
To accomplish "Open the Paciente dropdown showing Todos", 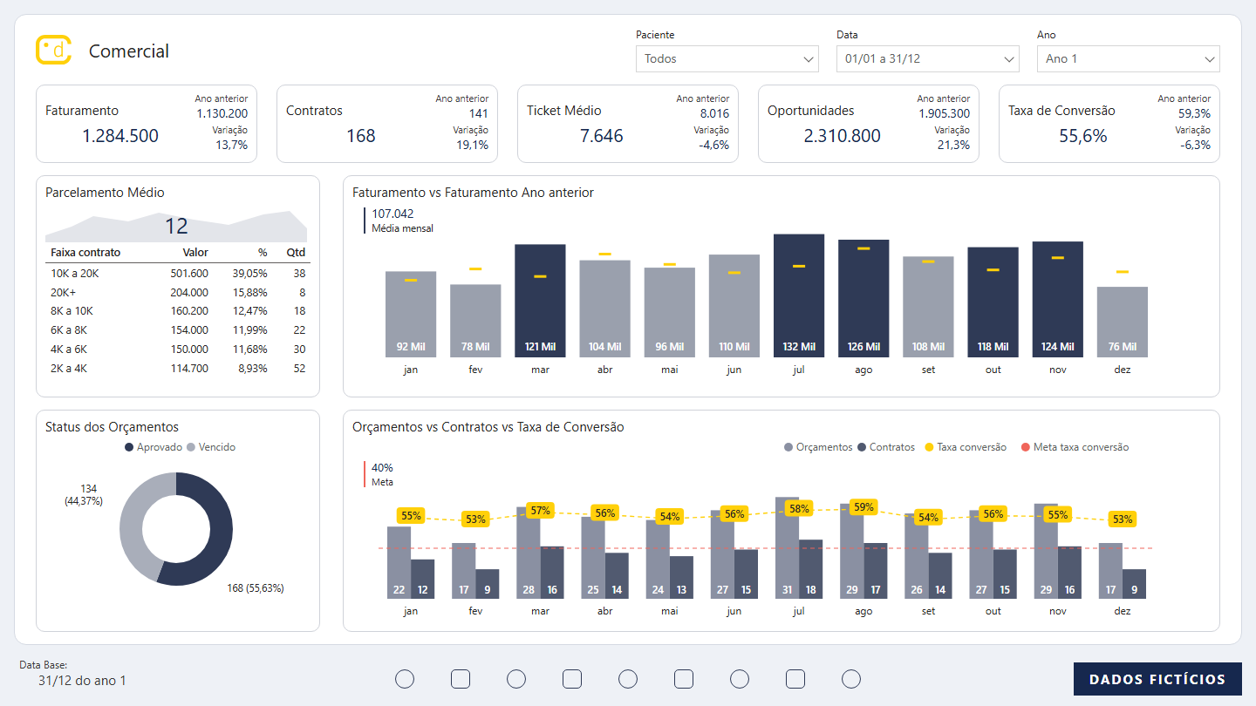I will pyautogui.click(x=727, y=58).
